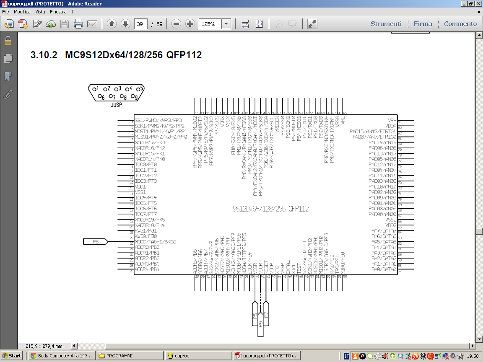Open the Vista menu

pos(40,12)
